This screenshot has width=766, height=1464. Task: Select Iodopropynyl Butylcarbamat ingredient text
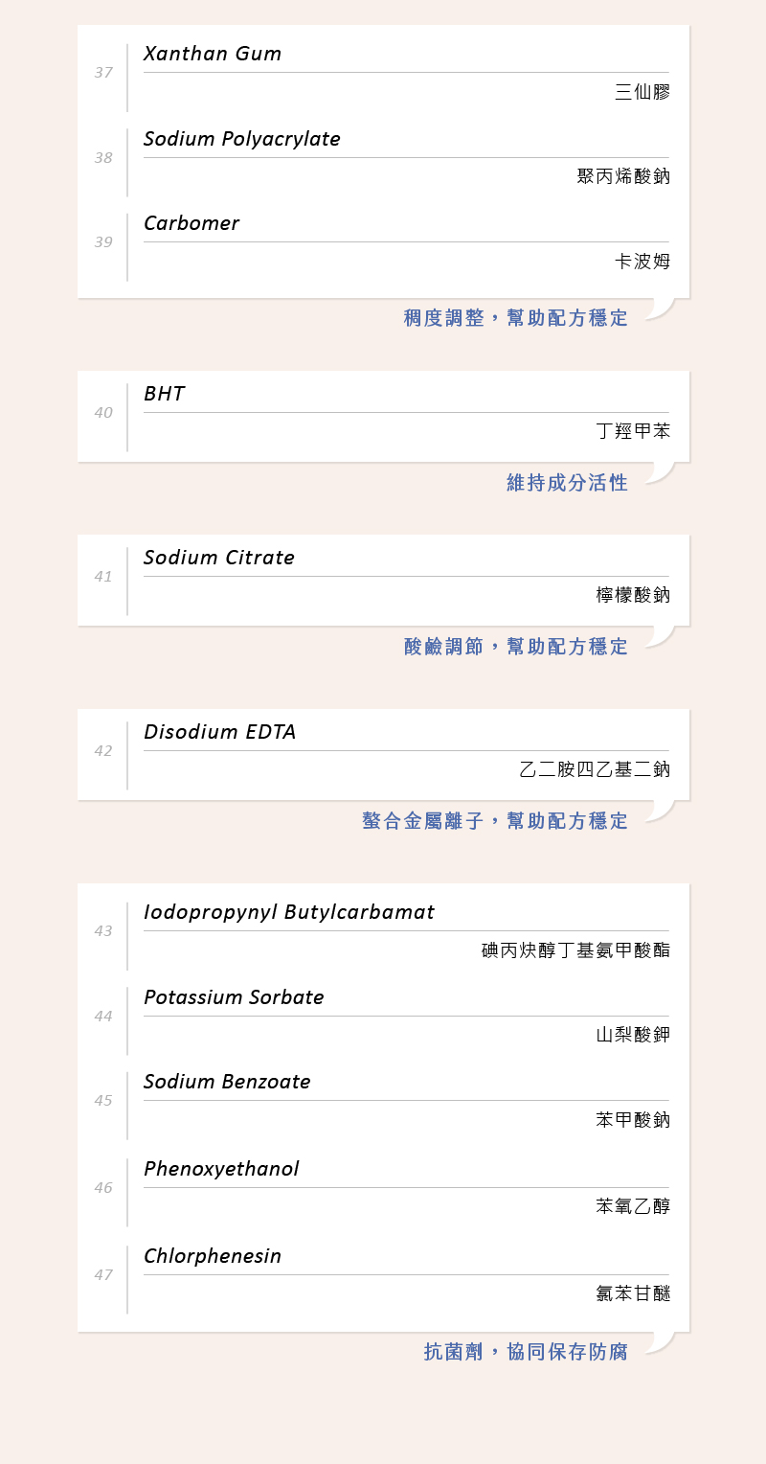[289, 912]
